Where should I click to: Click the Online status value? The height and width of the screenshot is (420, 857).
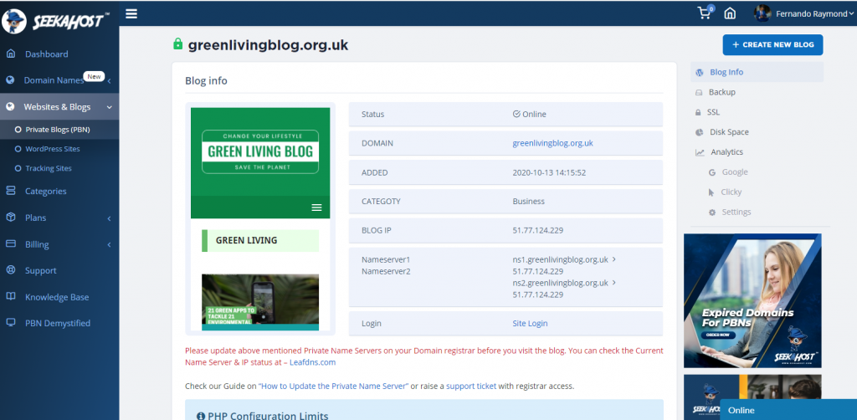(530, 114)
